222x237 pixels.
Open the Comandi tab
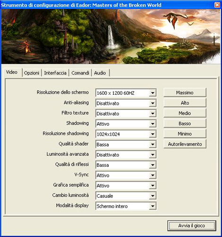80,73
